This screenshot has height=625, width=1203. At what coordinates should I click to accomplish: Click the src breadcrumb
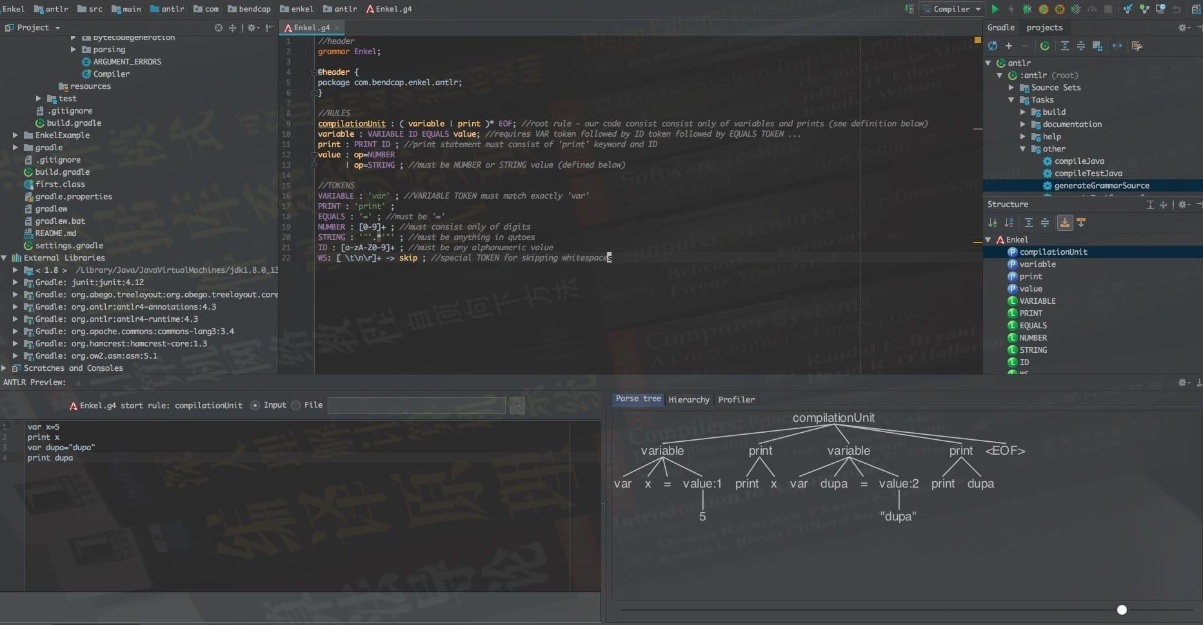pos(90,9)
